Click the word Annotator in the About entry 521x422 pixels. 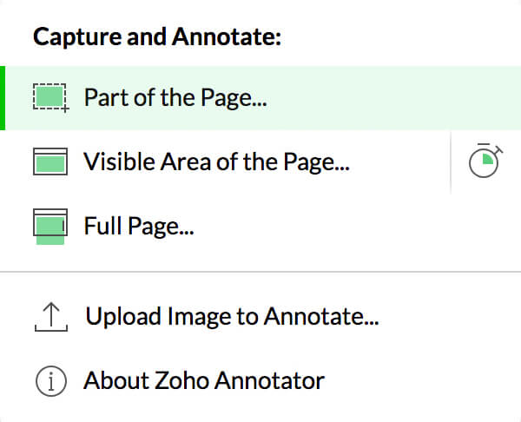[269, 380]
